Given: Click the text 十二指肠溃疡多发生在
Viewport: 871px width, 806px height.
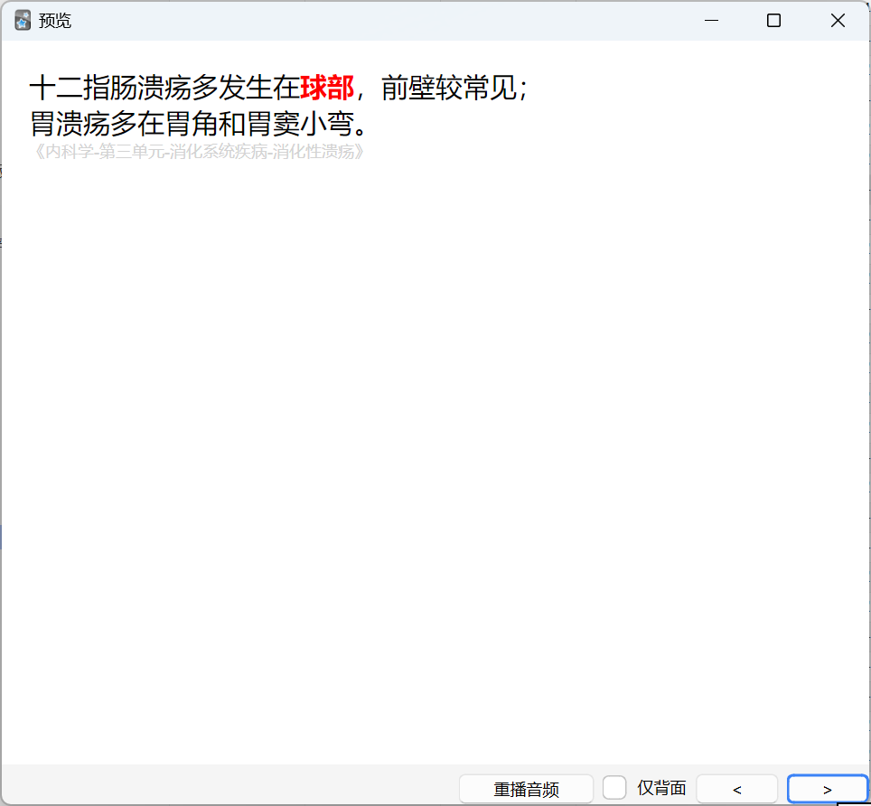Looking at the screenshot, I should point(164,88).
